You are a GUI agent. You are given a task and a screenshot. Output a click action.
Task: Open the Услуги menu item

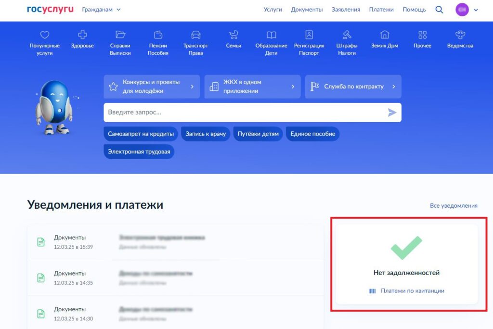[272, 10]
